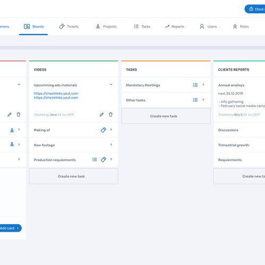
Task: Click the Boards tab icon
Action: (x=27, y=26)
